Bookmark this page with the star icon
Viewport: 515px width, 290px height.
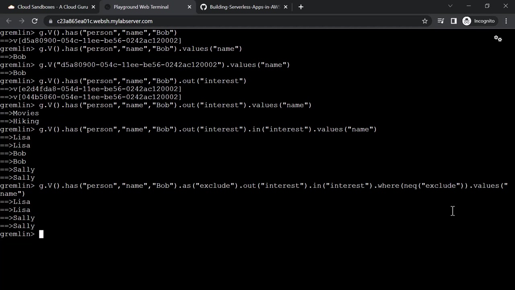[425, 21]
